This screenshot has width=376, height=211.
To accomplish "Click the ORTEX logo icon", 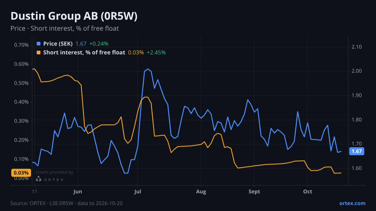I will (38, 179).
